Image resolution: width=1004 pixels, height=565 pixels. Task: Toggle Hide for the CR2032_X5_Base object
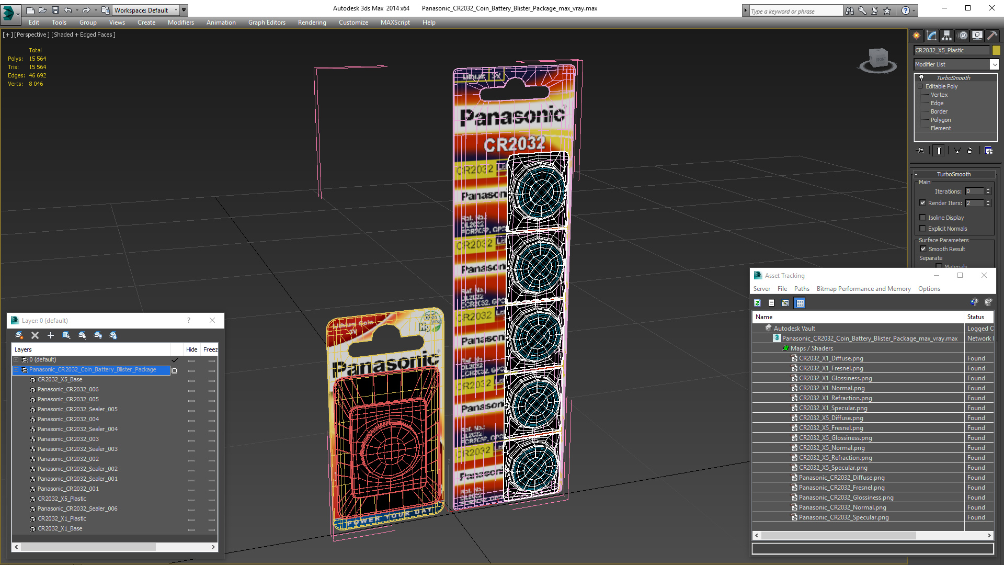pyautogui.click(x=191, y=380)
